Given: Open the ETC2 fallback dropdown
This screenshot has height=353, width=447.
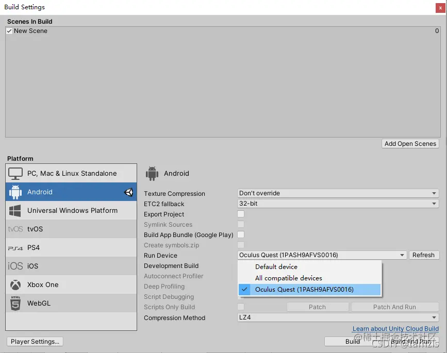Looking at the screenshot, I should (338, 204).
